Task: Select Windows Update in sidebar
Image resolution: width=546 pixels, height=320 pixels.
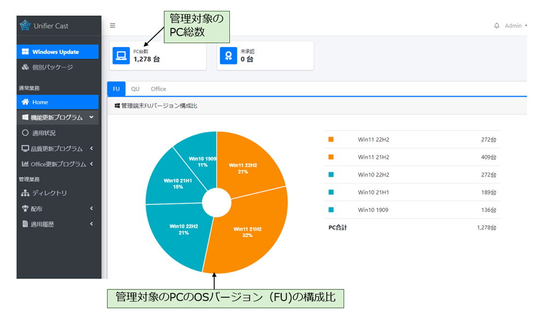Action: pos(57,51)
